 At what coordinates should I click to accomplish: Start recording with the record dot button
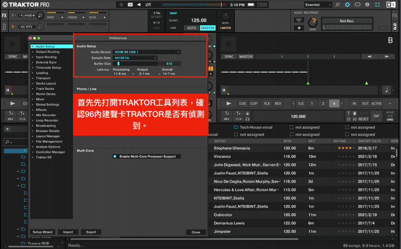(x=299, y=28)
